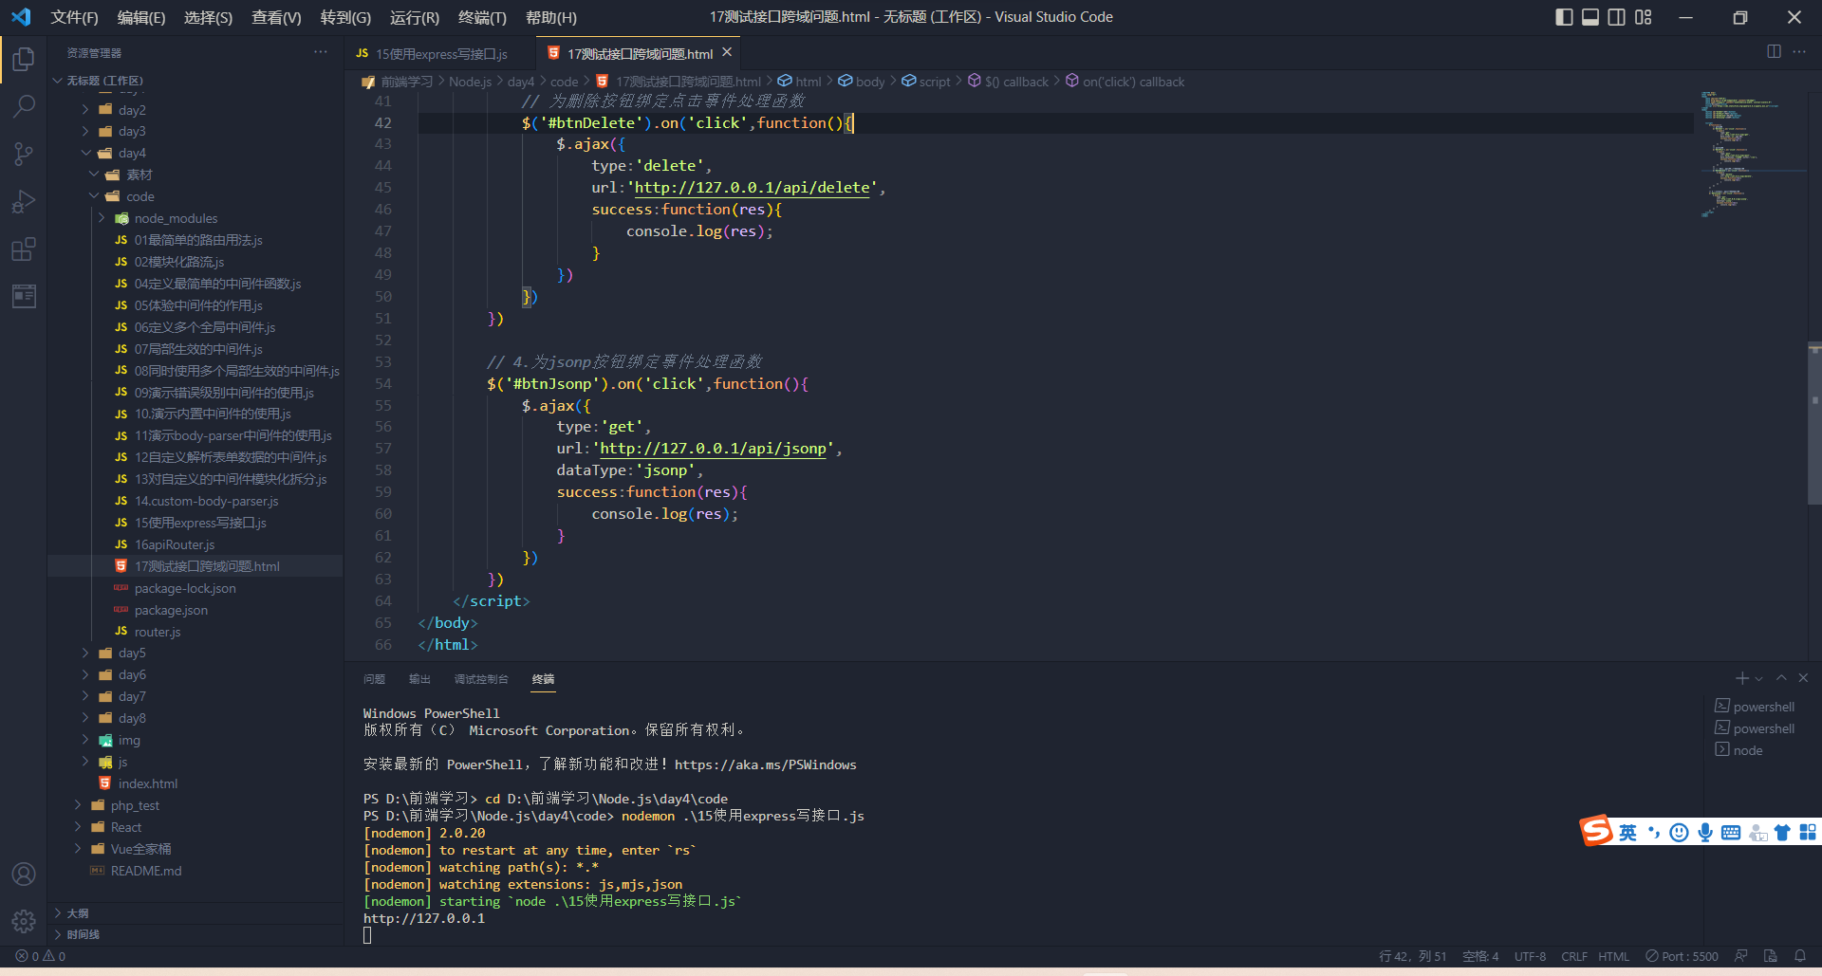Open the 运行(R) menu

point(414,16)
